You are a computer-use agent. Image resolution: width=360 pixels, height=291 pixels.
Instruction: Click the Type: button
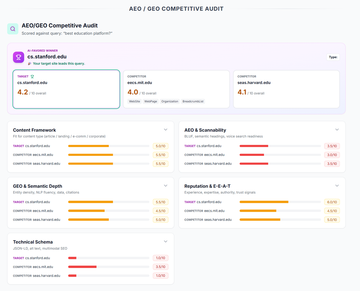[333, 57]
